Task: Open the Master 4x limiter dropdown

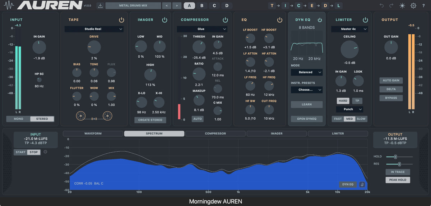Action: tap(350, 29)
